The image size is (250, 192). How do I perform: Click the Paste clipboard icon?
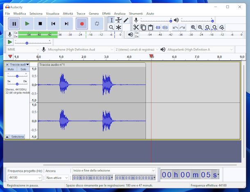pos(150,27)
